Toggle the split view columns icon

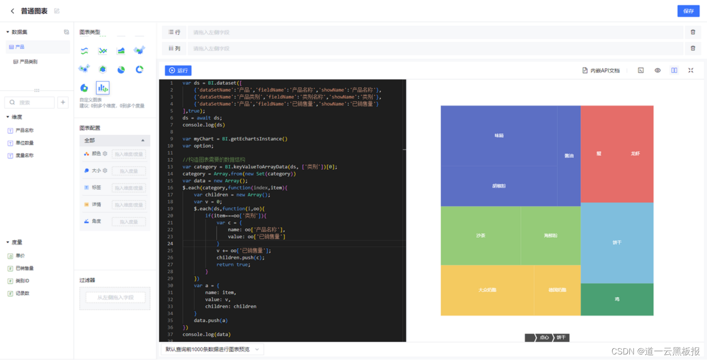pos(674,71)
